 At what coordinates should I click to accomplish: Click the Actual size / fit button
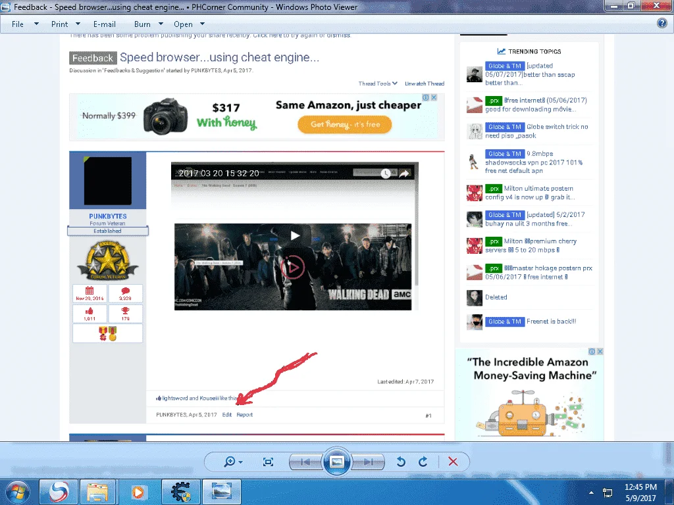268,462
